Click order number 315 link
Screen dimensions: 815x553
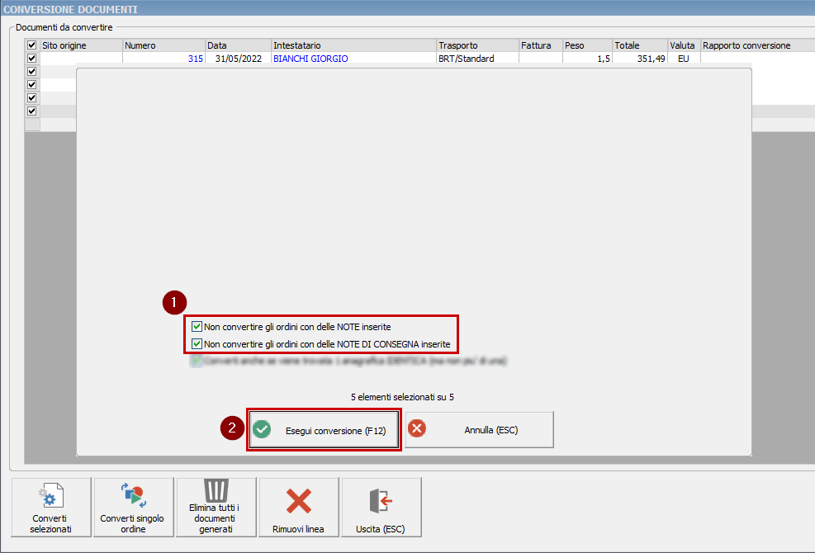pyautogui.click(x=195, y=59)
